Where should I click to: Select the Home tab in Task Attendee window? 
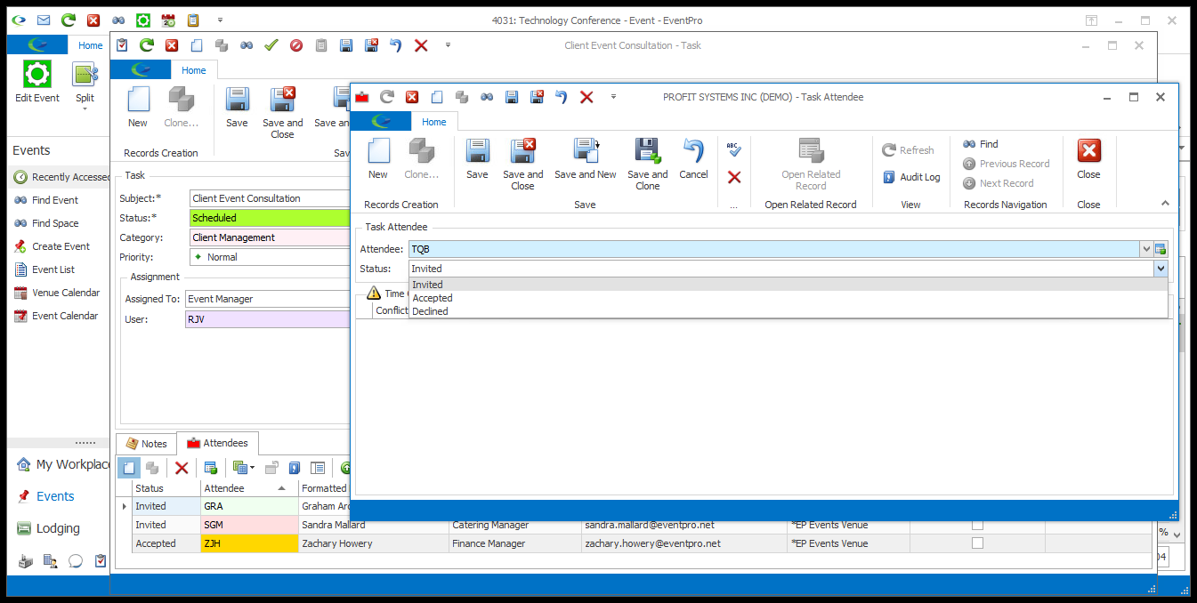(x=434, y=122)
